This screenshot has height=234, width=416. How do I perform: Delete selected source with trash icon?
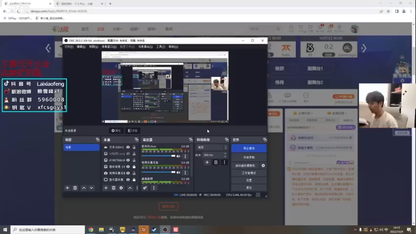(113, 188)
